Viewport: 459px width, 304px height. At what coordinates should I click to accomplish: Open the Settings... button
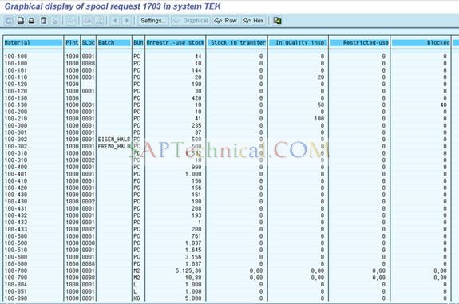(153, 21)
